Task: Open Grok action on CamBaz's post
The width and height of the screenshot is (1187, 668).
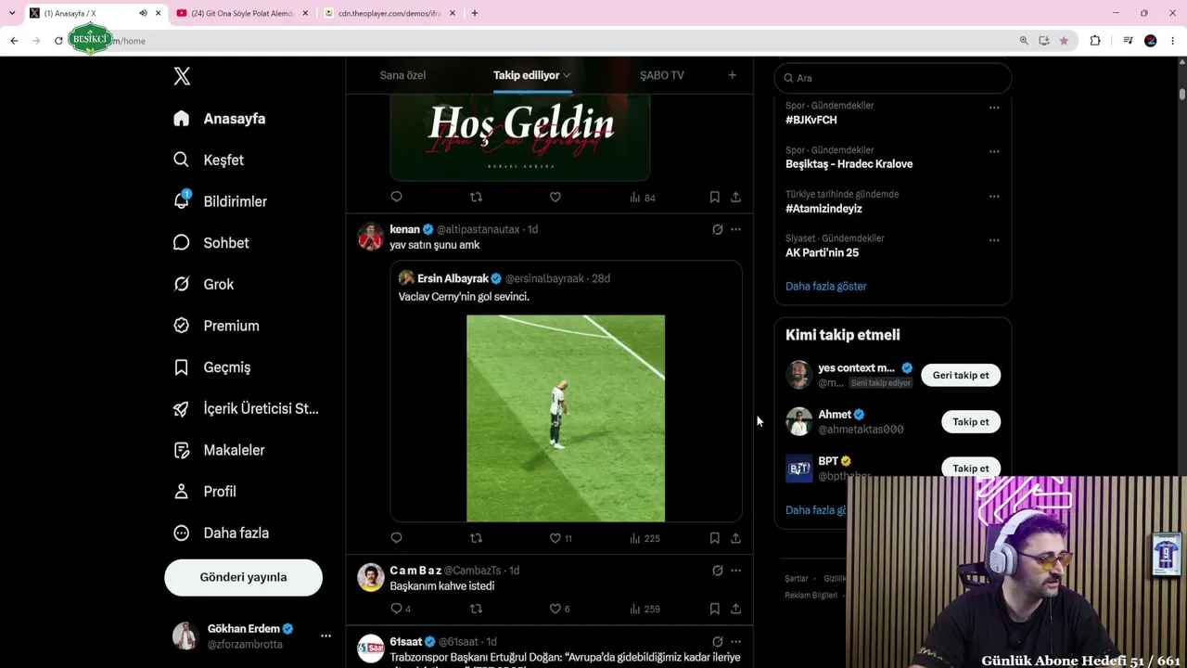Action: click(717, 571)
